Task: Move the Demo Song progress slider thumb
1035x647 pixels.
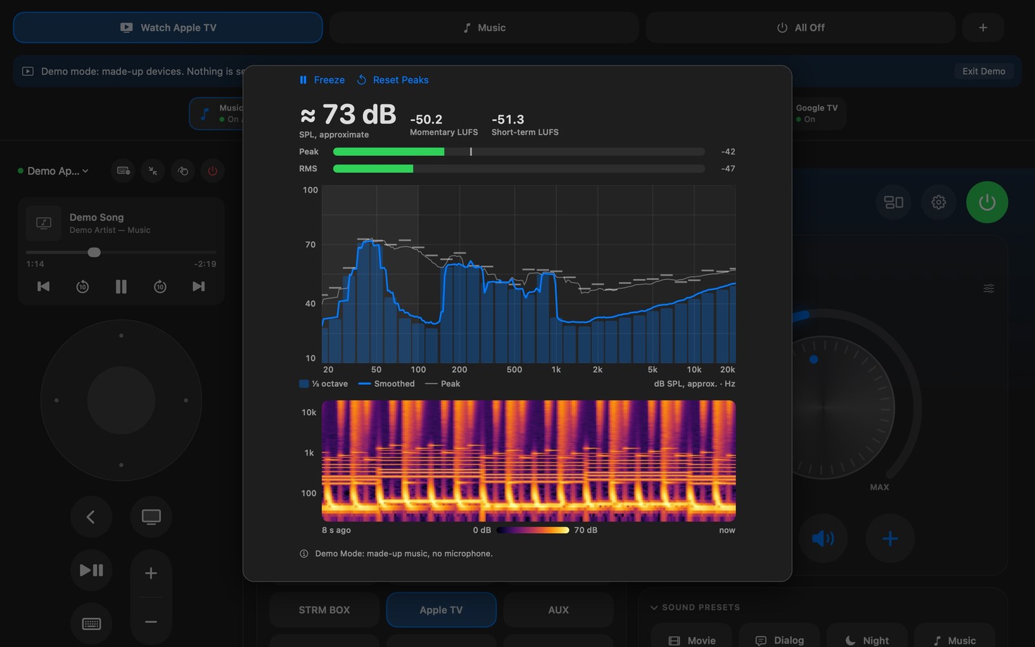Action: point(94,252)
